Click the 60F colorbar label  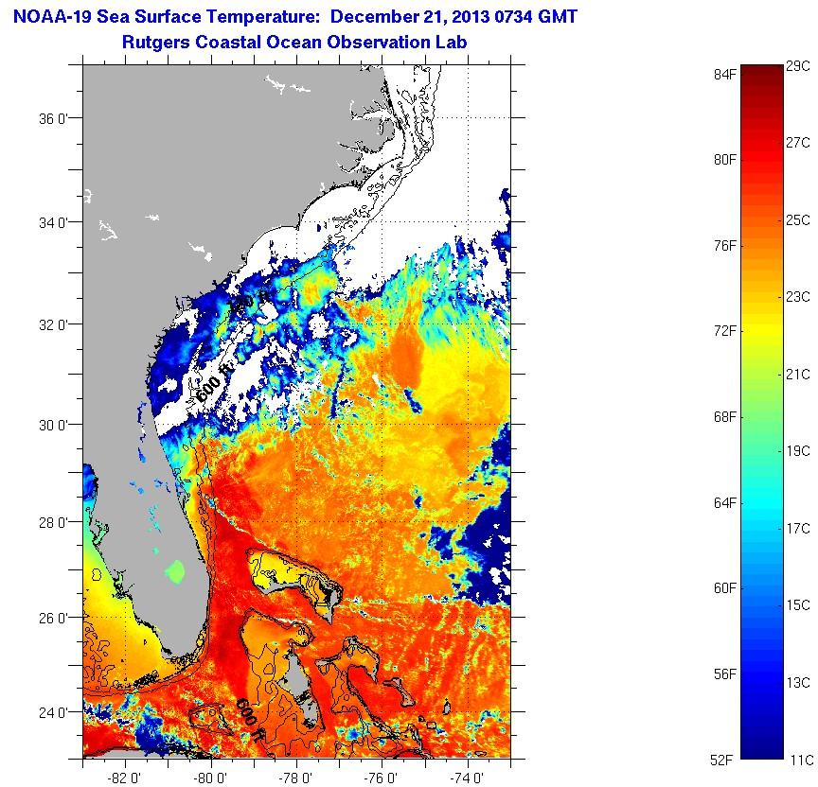[724, 588]
